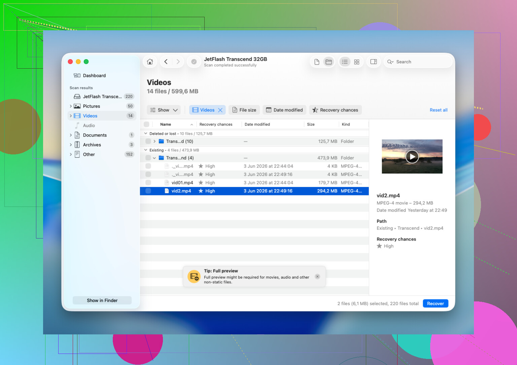Image resolution: width=517 pixels, height=365 pixels.
Task: Click the scan completed checkmark icon
Action: coord(194,62)
